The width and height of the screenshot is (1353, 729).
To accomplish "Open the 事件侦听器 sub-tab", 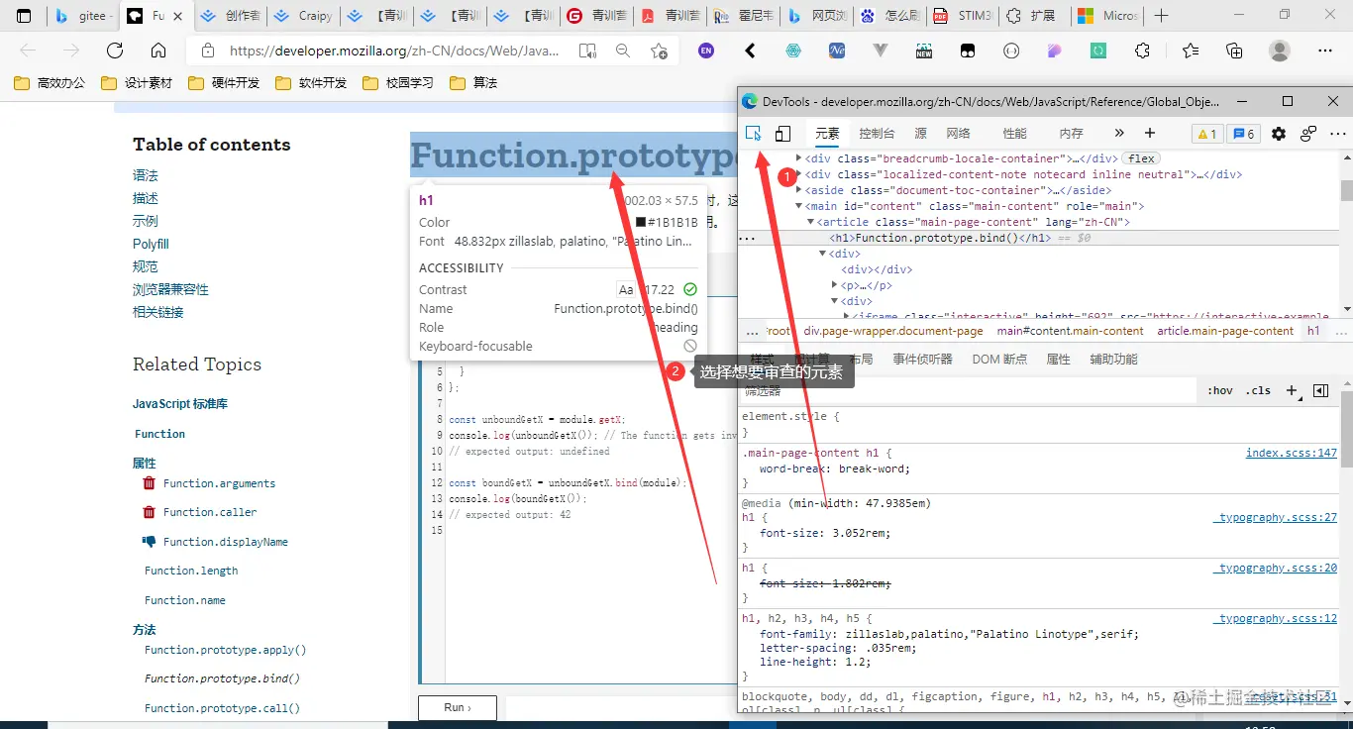I will click(922, 360).
